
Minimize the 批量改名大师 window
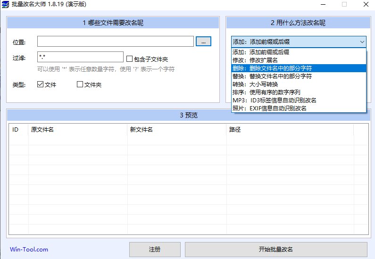click(323, 4)
